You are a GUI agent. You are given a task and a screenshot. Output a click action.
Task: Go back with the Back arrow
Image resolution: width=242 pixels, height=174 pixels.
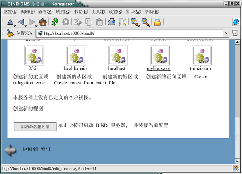(x=21, y=22)
